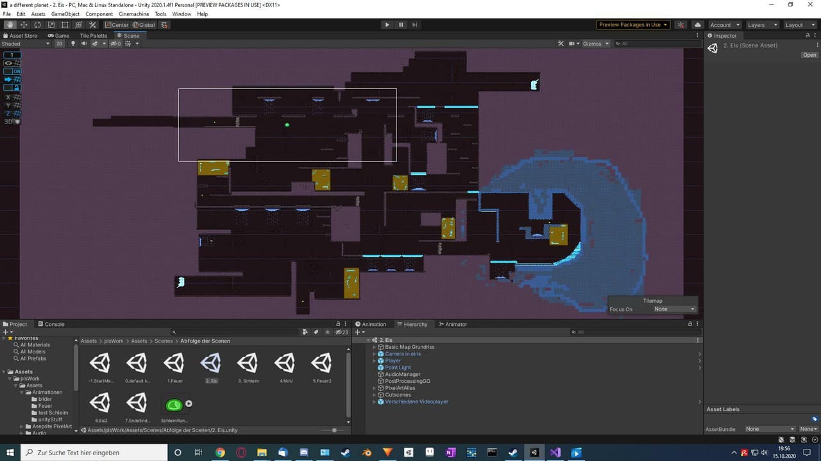Start Play mode with the Play button

tap(387, 25)
